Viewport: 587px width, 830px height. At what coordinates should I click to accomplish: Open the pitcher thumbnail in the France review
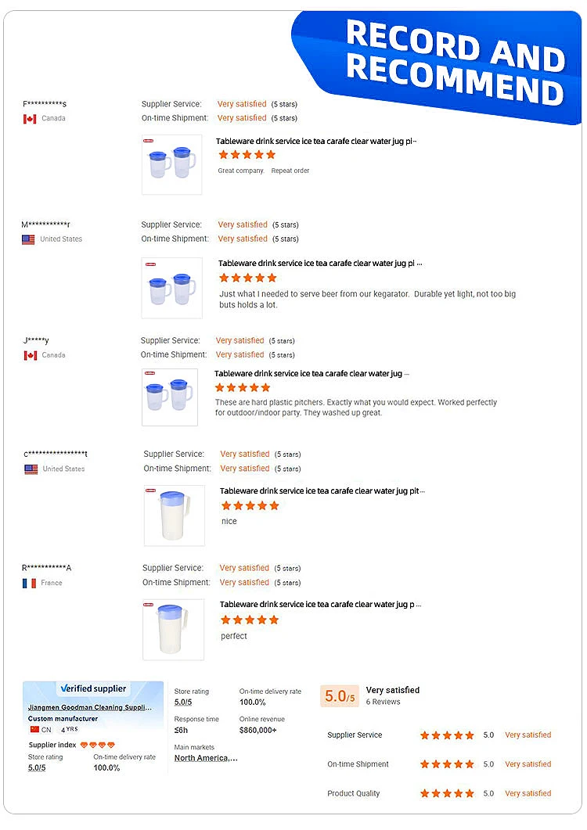[x=173, y=630]
